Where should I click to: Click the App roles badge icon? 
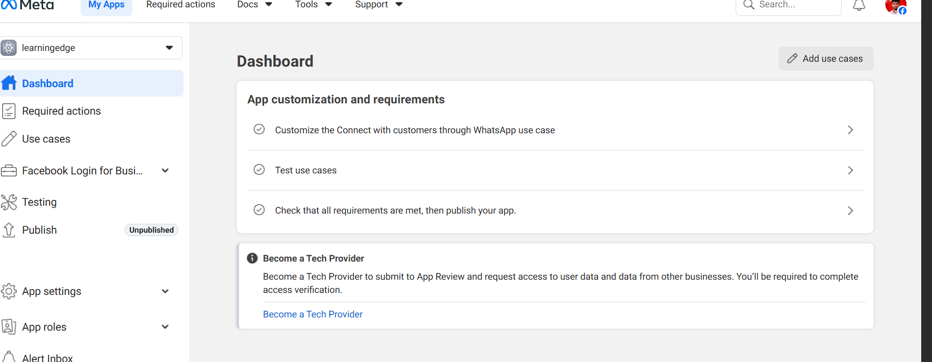click(9, 327)
